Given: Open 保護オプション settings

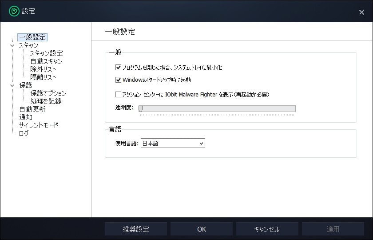Looking at the screenshot, I should [48, 93].
